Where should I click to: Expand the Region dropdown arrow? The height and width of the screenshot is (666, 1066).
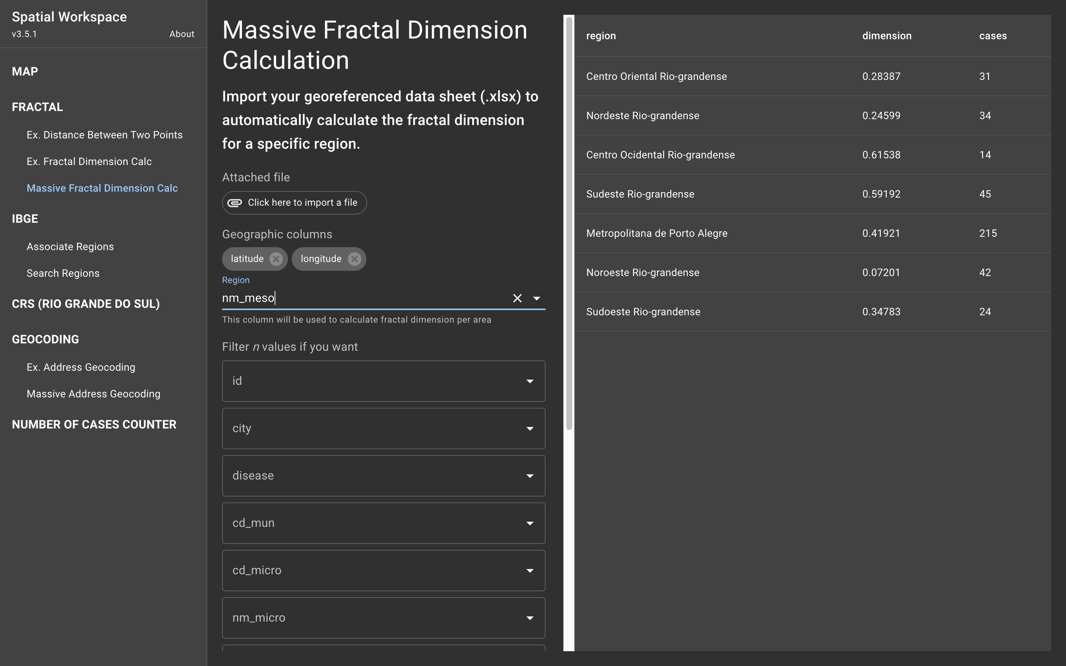pyautogui.click(x=536, y=298)
